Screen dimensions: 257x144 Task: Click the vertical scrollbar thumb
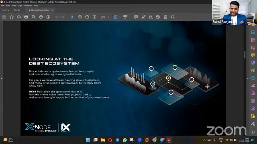[x=245, y=54]
